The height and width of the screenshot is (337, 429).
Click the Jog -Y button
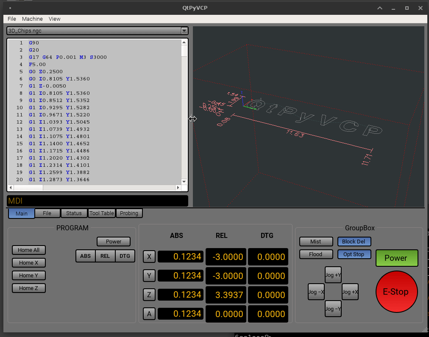click(333, 309)
